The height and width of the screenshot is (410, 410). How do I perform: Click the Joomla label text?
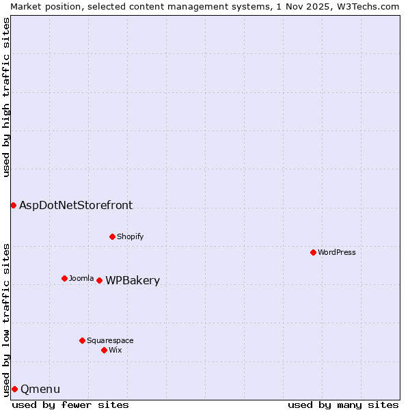pos(81,278)
